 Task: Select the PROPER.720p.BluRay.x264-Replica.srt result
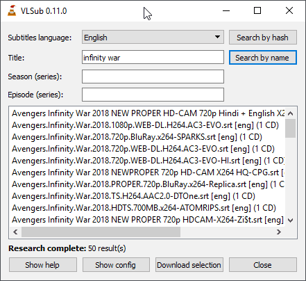coord(148,184)
